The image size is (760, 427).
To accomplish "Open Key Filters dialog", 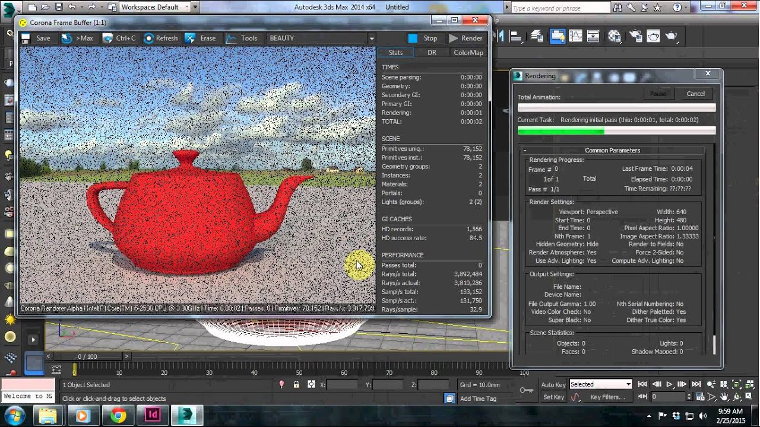I will pos(607,397).
